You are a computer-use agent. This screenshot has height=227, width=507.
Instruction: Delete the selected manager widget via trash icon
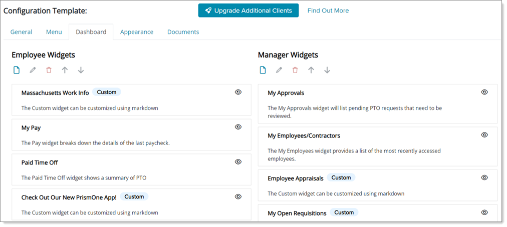tap(295, 70)
